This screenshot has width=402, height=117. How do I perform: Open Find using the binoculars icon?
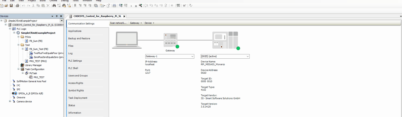tap(54, 6)
